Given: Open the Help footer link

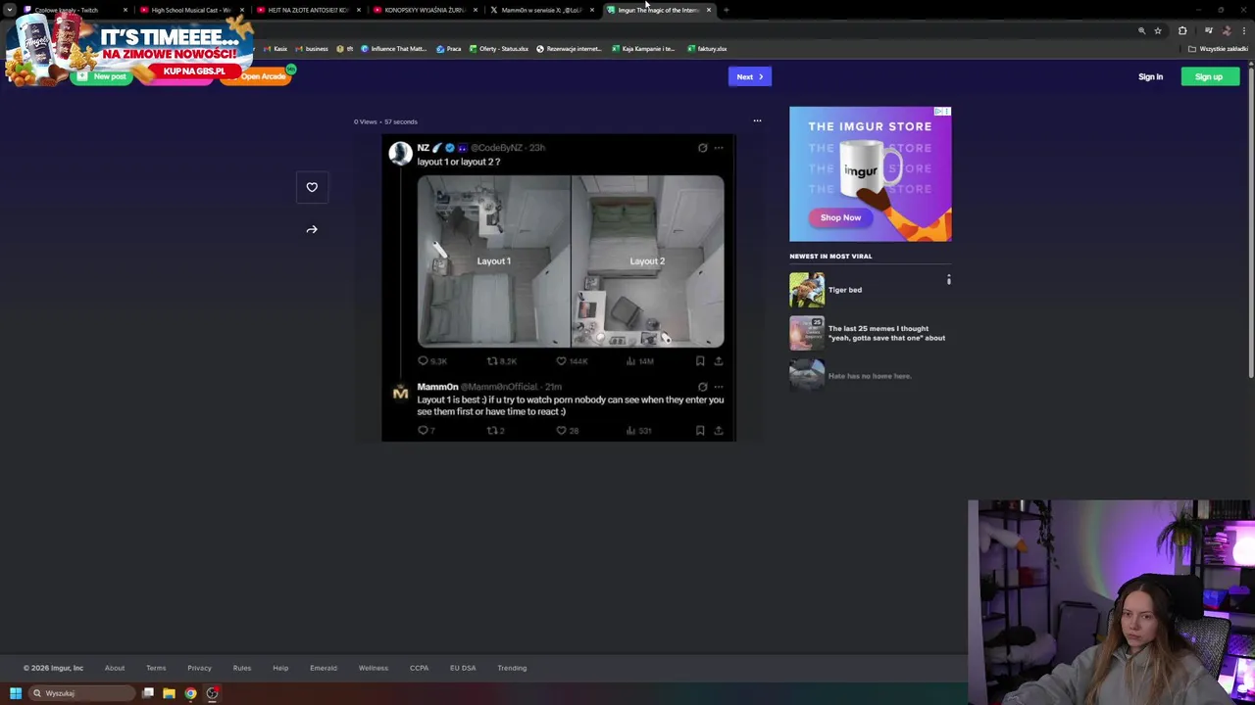Looking at the screenshot, I should pos(280,668).
